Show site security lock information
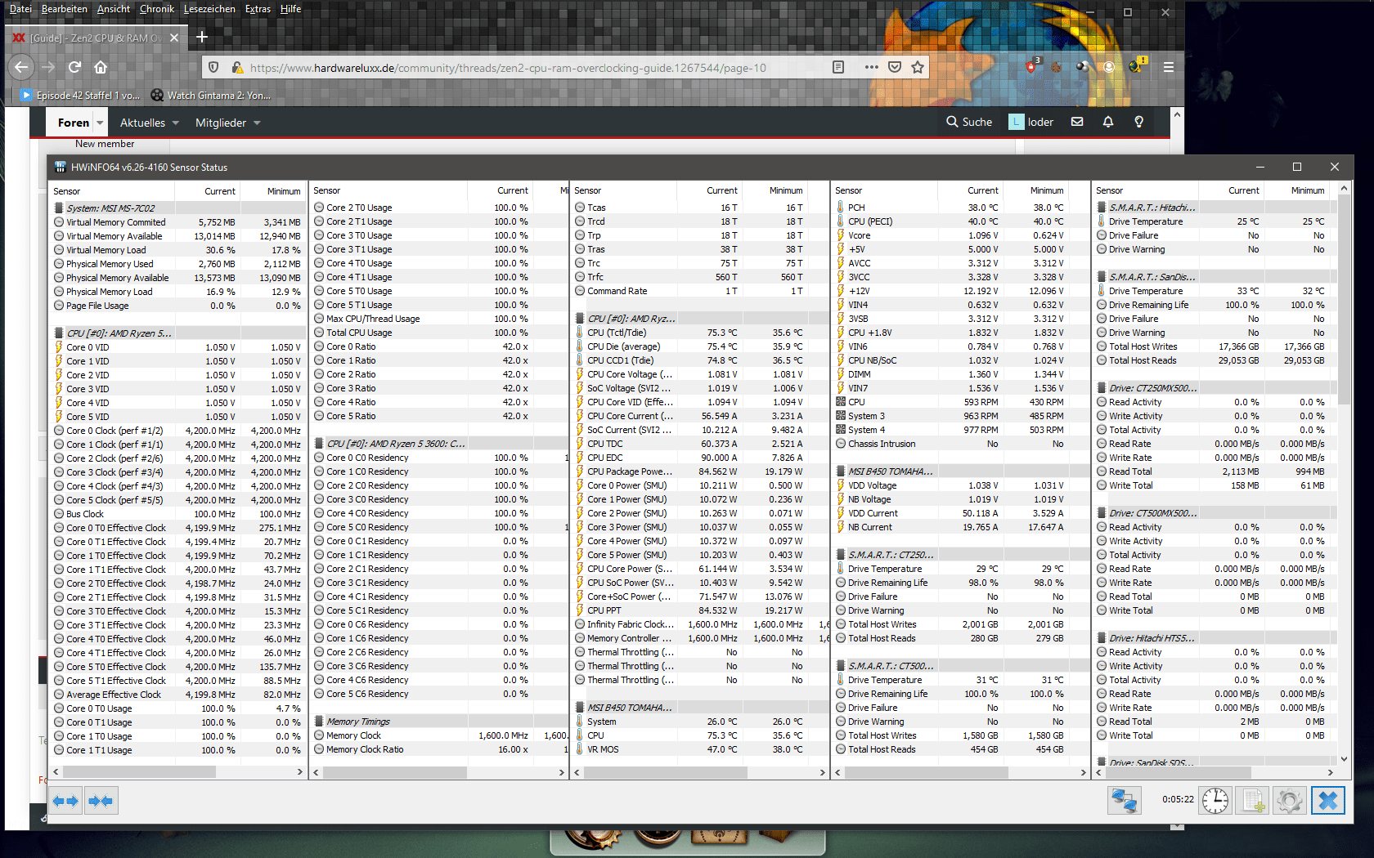 pyautogui.click(x=237, y=67)
